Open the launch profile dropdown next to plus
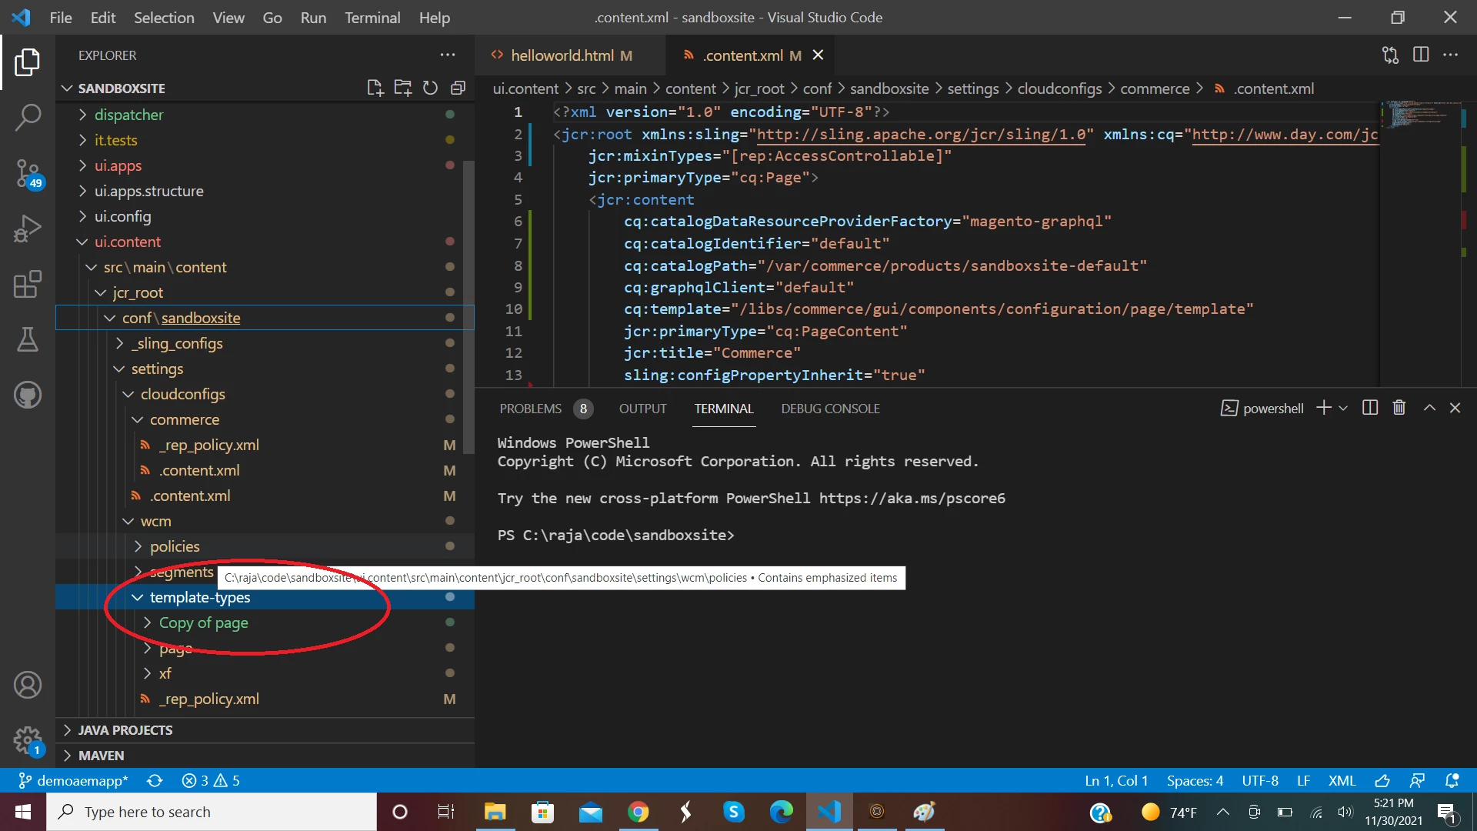Screen dimensions: 1477x831 [1343, 408]
